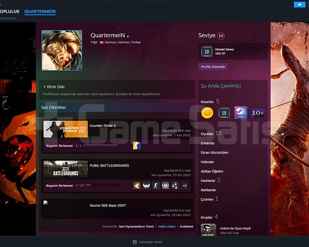Viewport: 309px width, 247px height.
Task: Click the İnceleme link in activity footer
Action: tap(186, 226)
